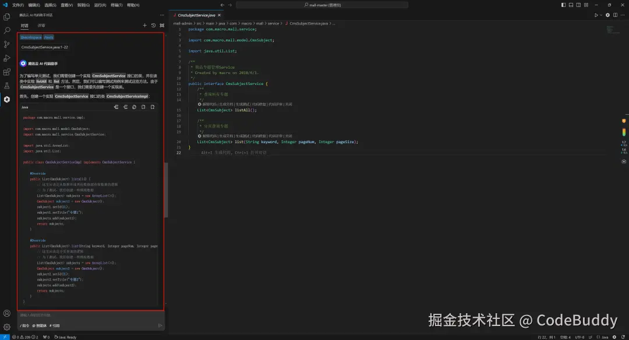Open the 运行(R) menu
Image resolution: width=629 pixels, height=340 pixels.
(x=100, y=5)
